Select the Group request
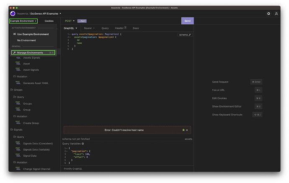The width and height of the screenshot is (289, 183). pyautogui.click(x=27, y=110)
